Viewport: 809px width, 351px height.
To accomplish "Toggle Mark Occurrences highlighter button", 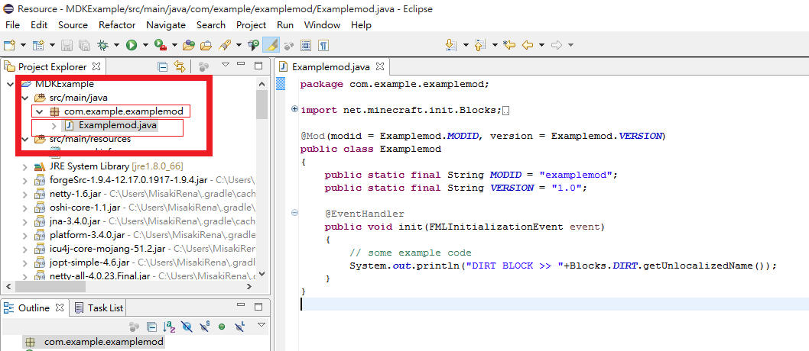I will (271, 45).
